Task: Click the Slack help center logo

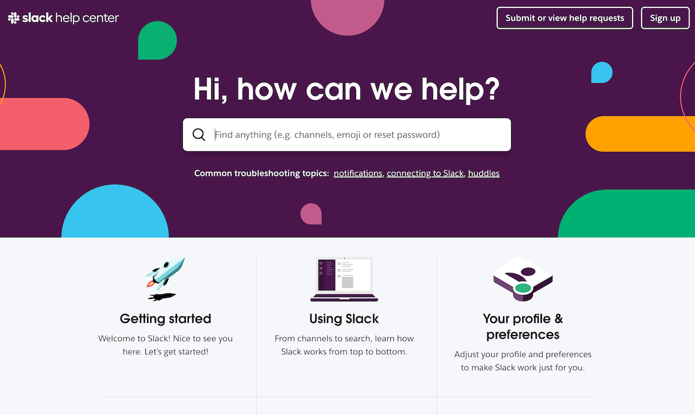Action: pyautogui.click(x=63, y=18)
